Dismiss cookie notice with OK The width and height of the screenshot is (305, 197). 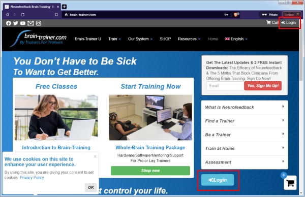(91, 187)
